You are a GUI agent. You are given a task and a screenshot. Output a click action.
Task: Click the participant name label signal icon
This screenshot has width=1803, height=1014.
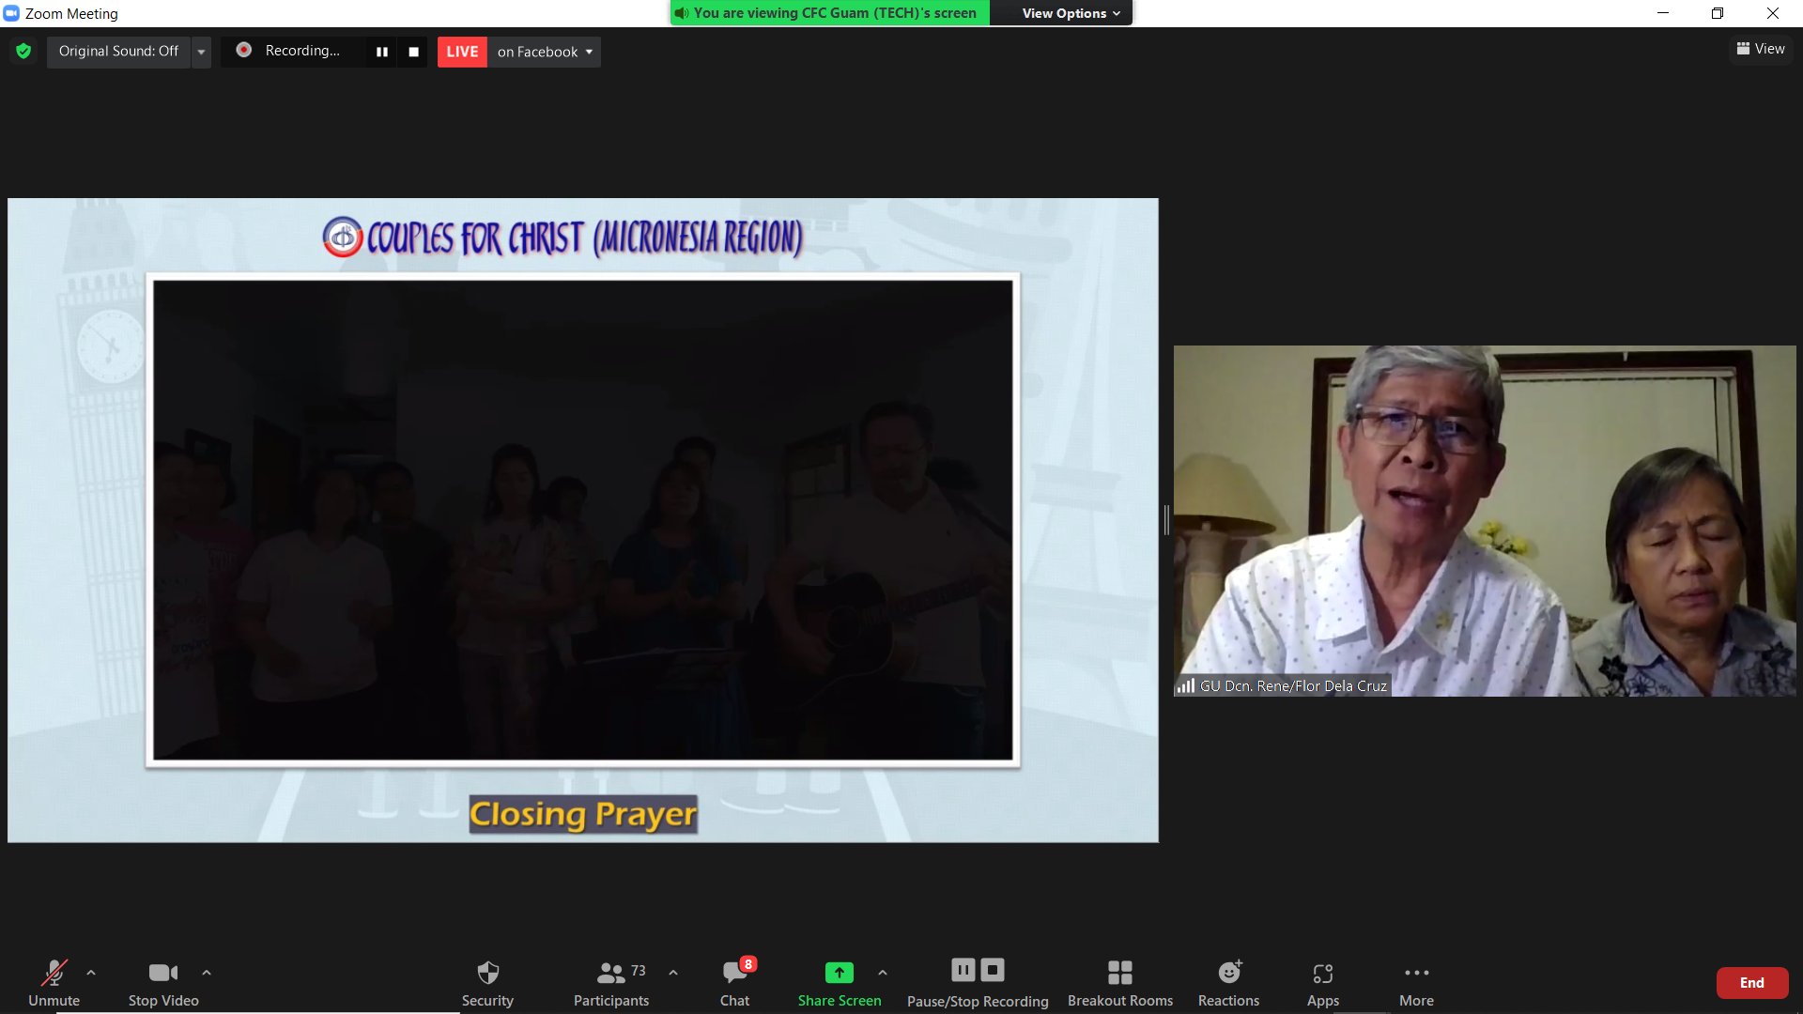1186,685
